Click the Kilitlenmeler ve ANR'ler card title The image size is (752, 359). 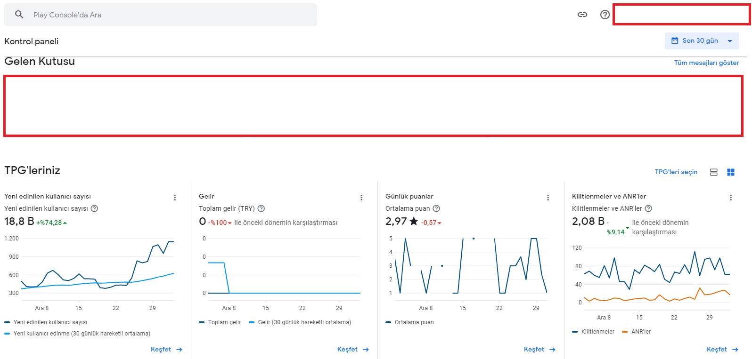[x=609, y=196]
